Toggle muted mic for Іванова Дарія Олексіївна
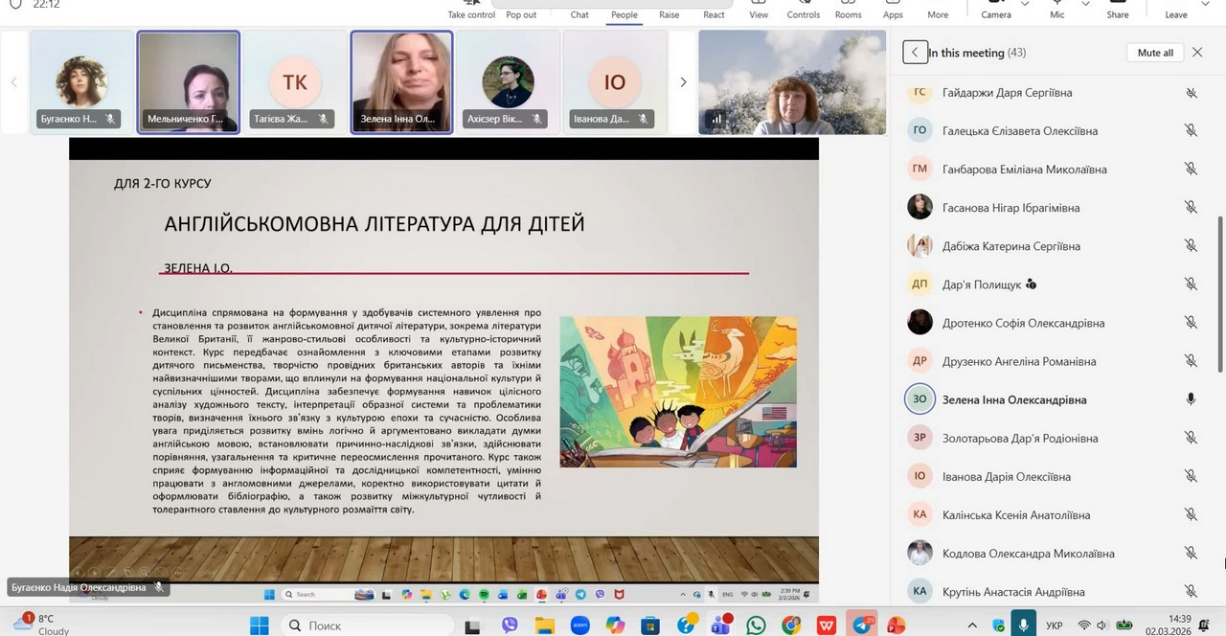The image size is (1226, 636). (x=1191, y=476)
